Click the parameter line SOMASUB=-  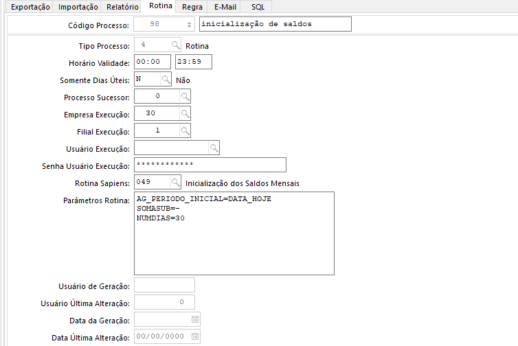click(x=158, y=208)
